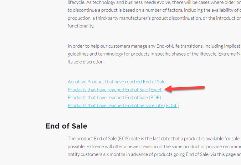Open the End of Service Life link
The image size is (241, 165).
click(x=123, y=105)
